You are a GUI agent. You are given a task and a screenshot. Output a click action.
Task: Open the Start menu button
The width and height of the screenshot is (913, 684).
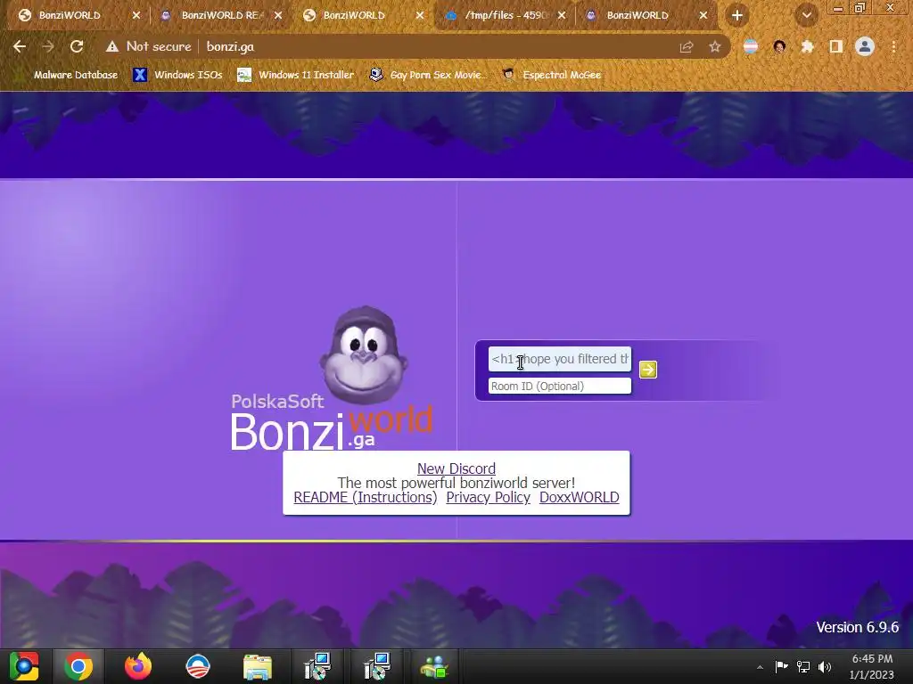[24, 666]
